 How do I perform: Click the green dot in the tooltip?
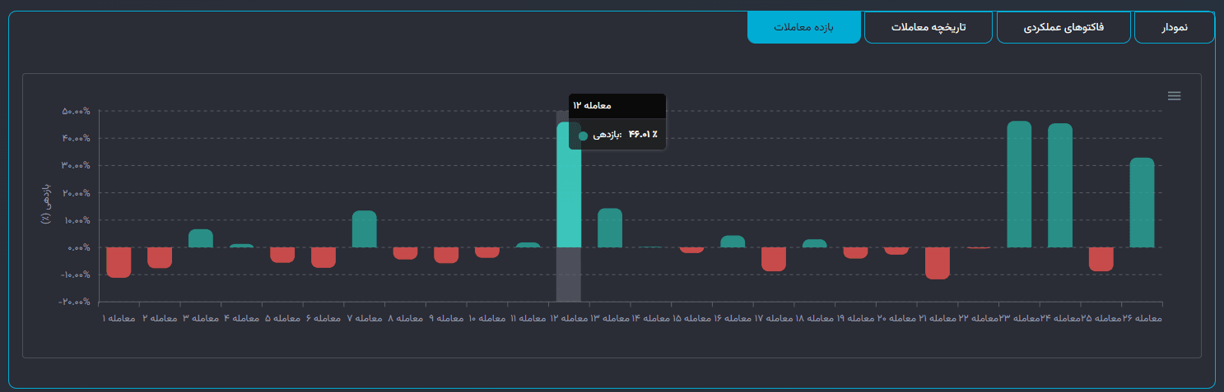click(x=583, y=136)
